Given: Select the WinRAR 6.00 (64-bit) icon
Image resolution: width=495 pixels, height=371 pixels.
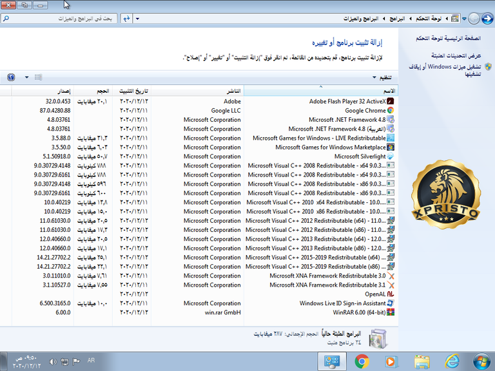Looking at the screenshot, I should (391, 312).
